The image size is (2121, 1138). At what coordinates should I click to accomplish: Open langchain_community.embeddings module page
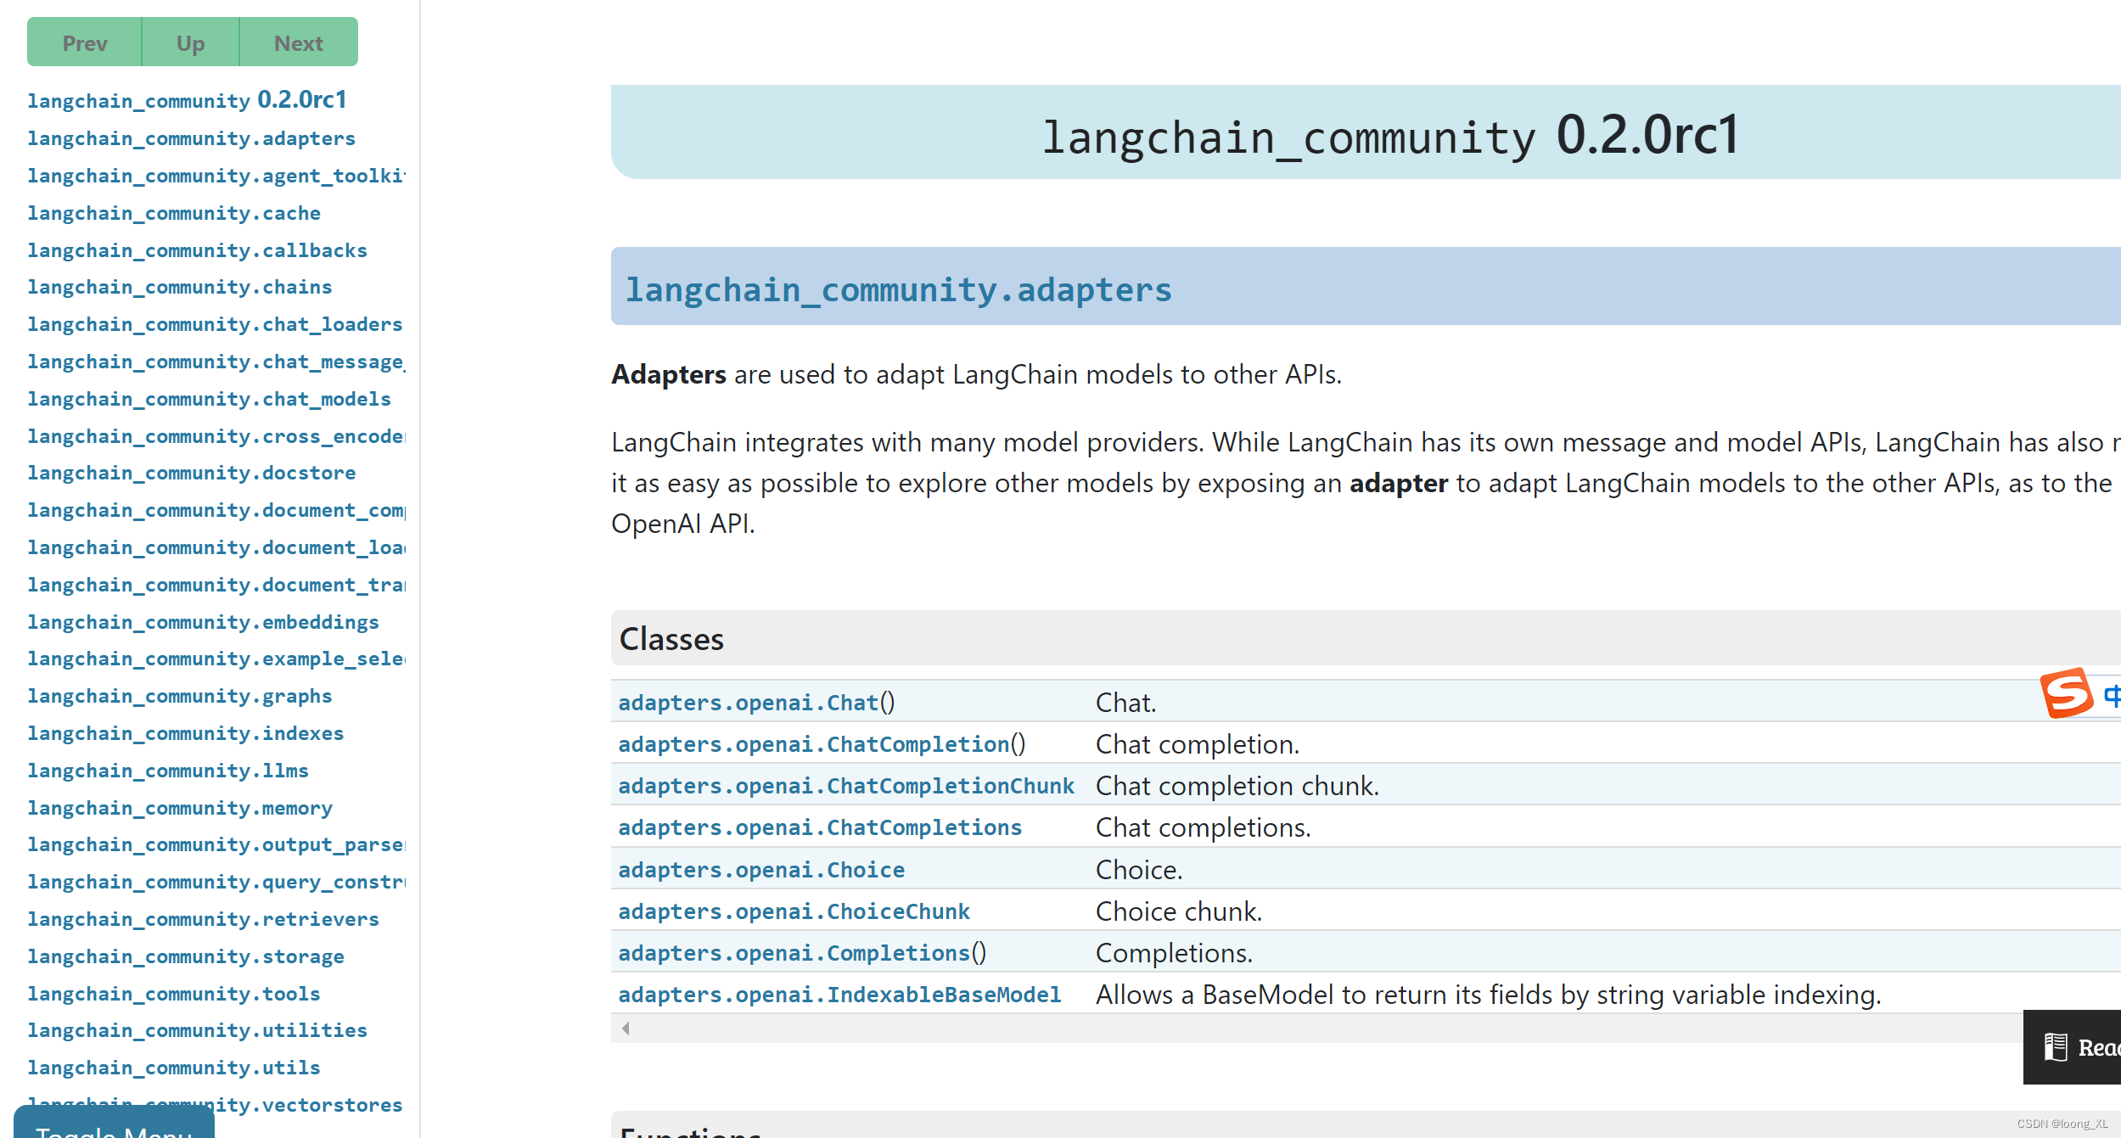coord(203,622)
